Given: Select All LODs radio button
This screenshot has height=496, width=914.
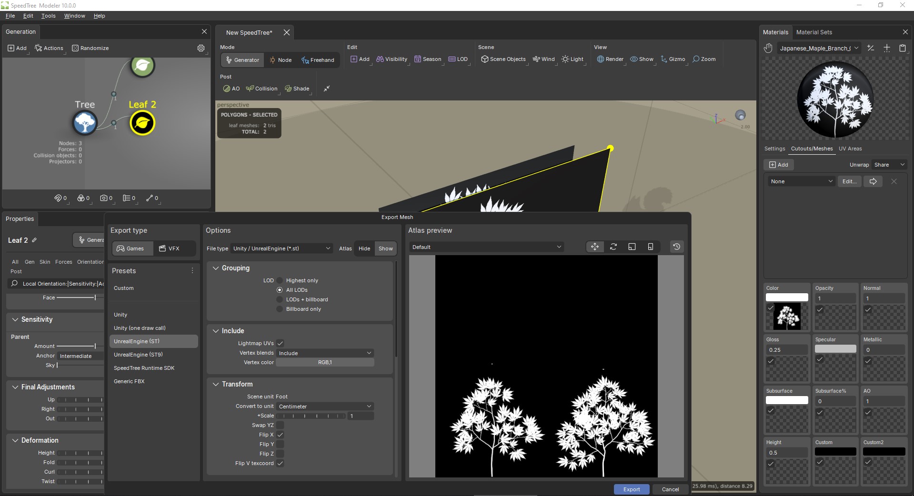Looking at the screenshot, I should click(280, 290).
